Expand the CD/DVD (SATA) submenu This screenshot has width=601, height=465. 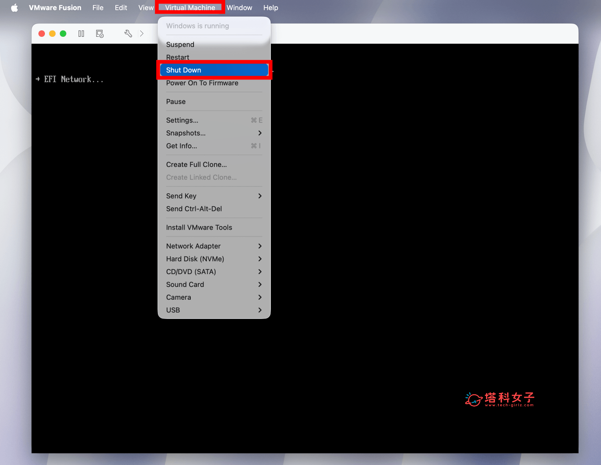[x=214, y=271]
